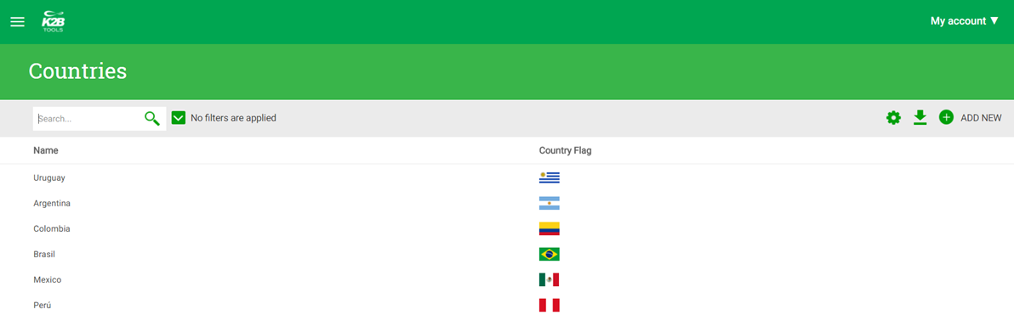This screenshot has width=1014, height=315.
Task: Toggle the filters checkbox dropdown
Action: coord(179,118)
